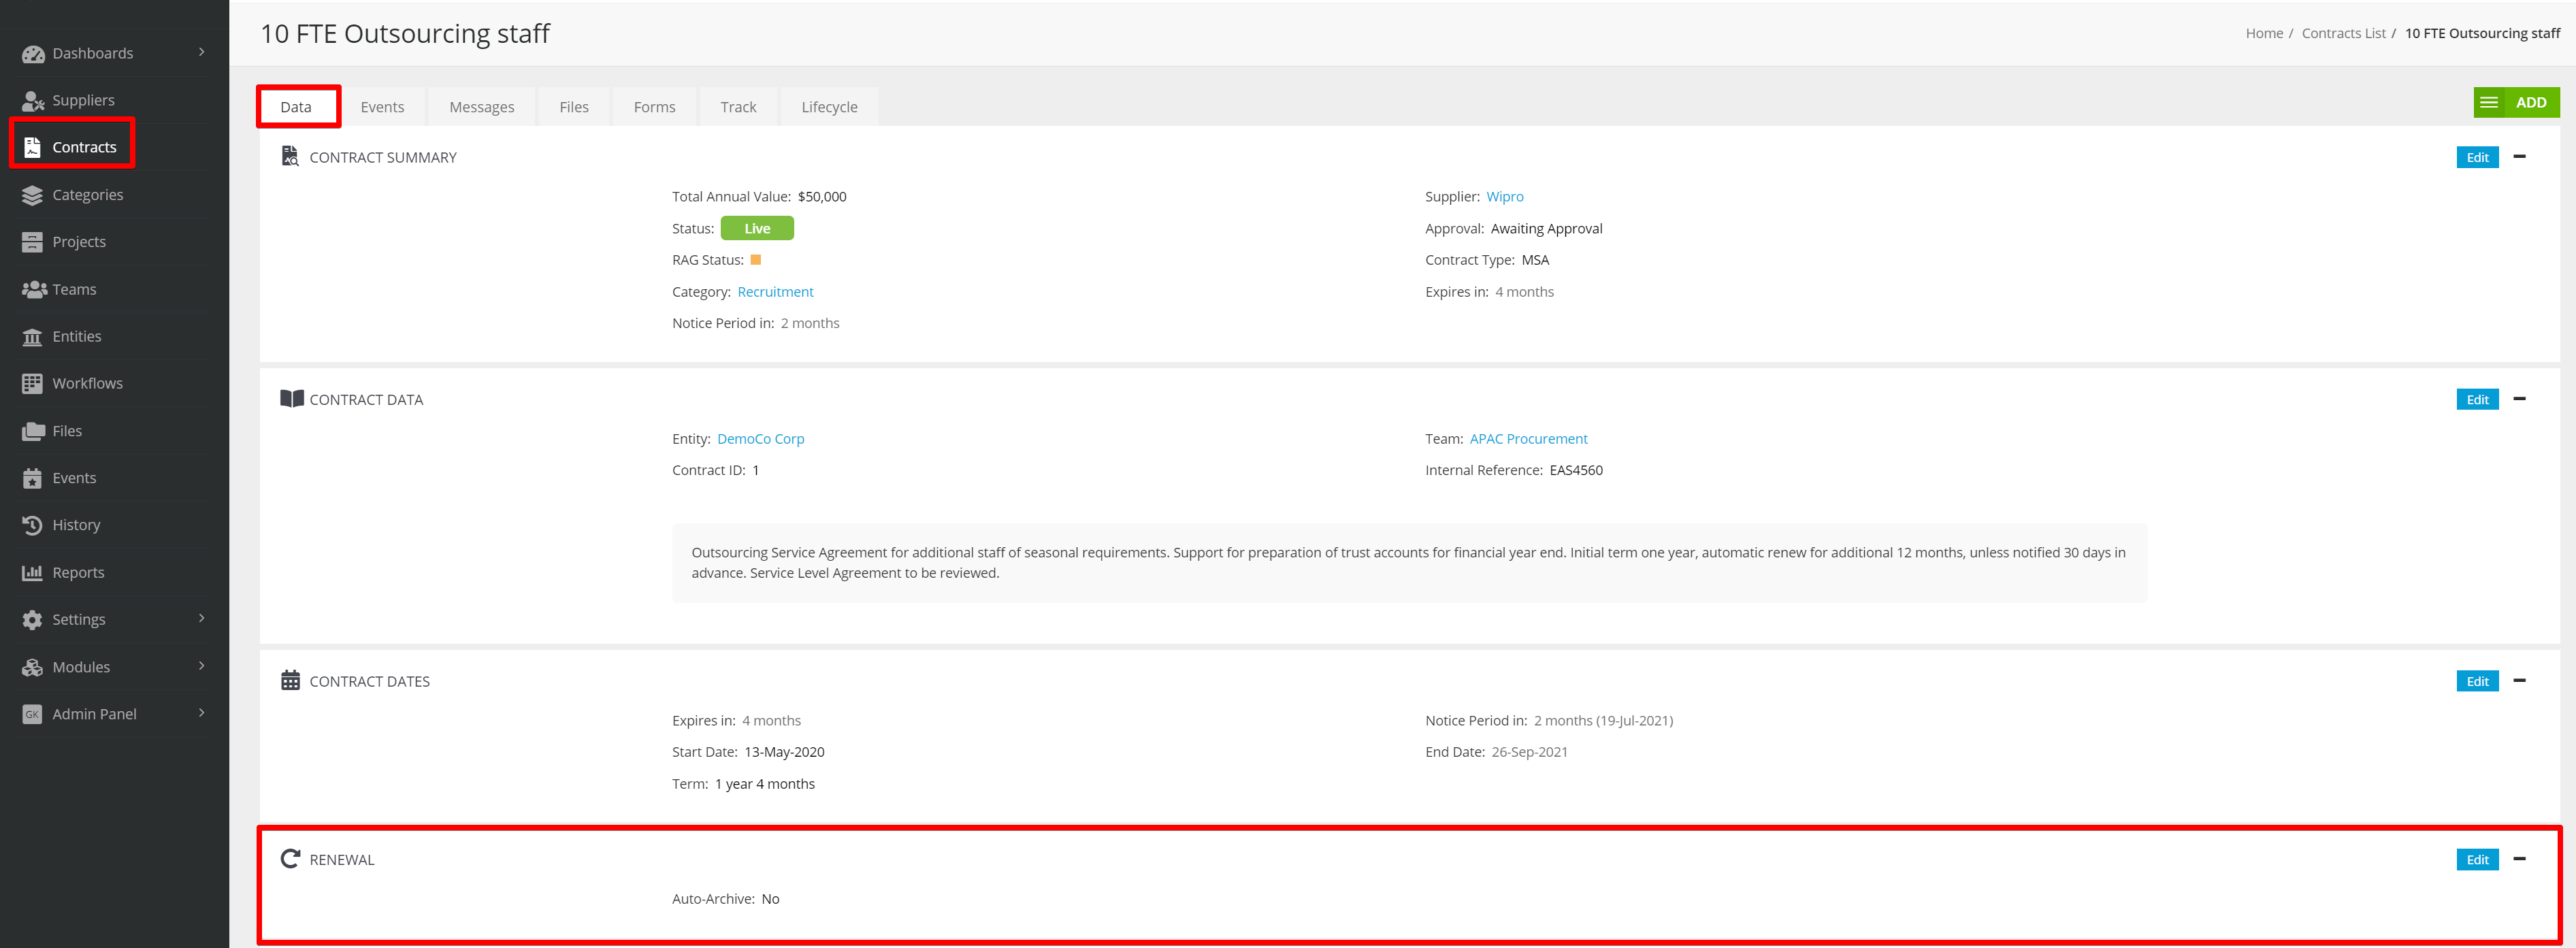This screenshot has width=2576, height=948.
Task: Click the Awaiting Approval text
Action: click(x=1546, y=229)
